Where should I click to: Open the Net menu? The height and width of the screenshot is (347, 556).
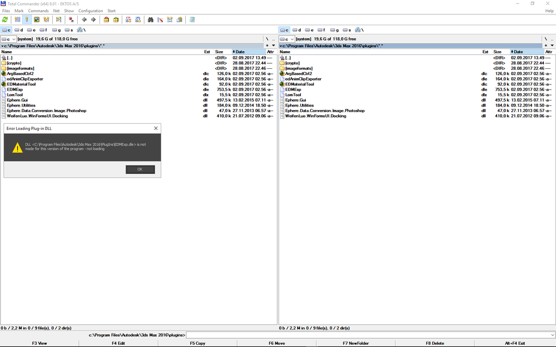click(56, 11)
